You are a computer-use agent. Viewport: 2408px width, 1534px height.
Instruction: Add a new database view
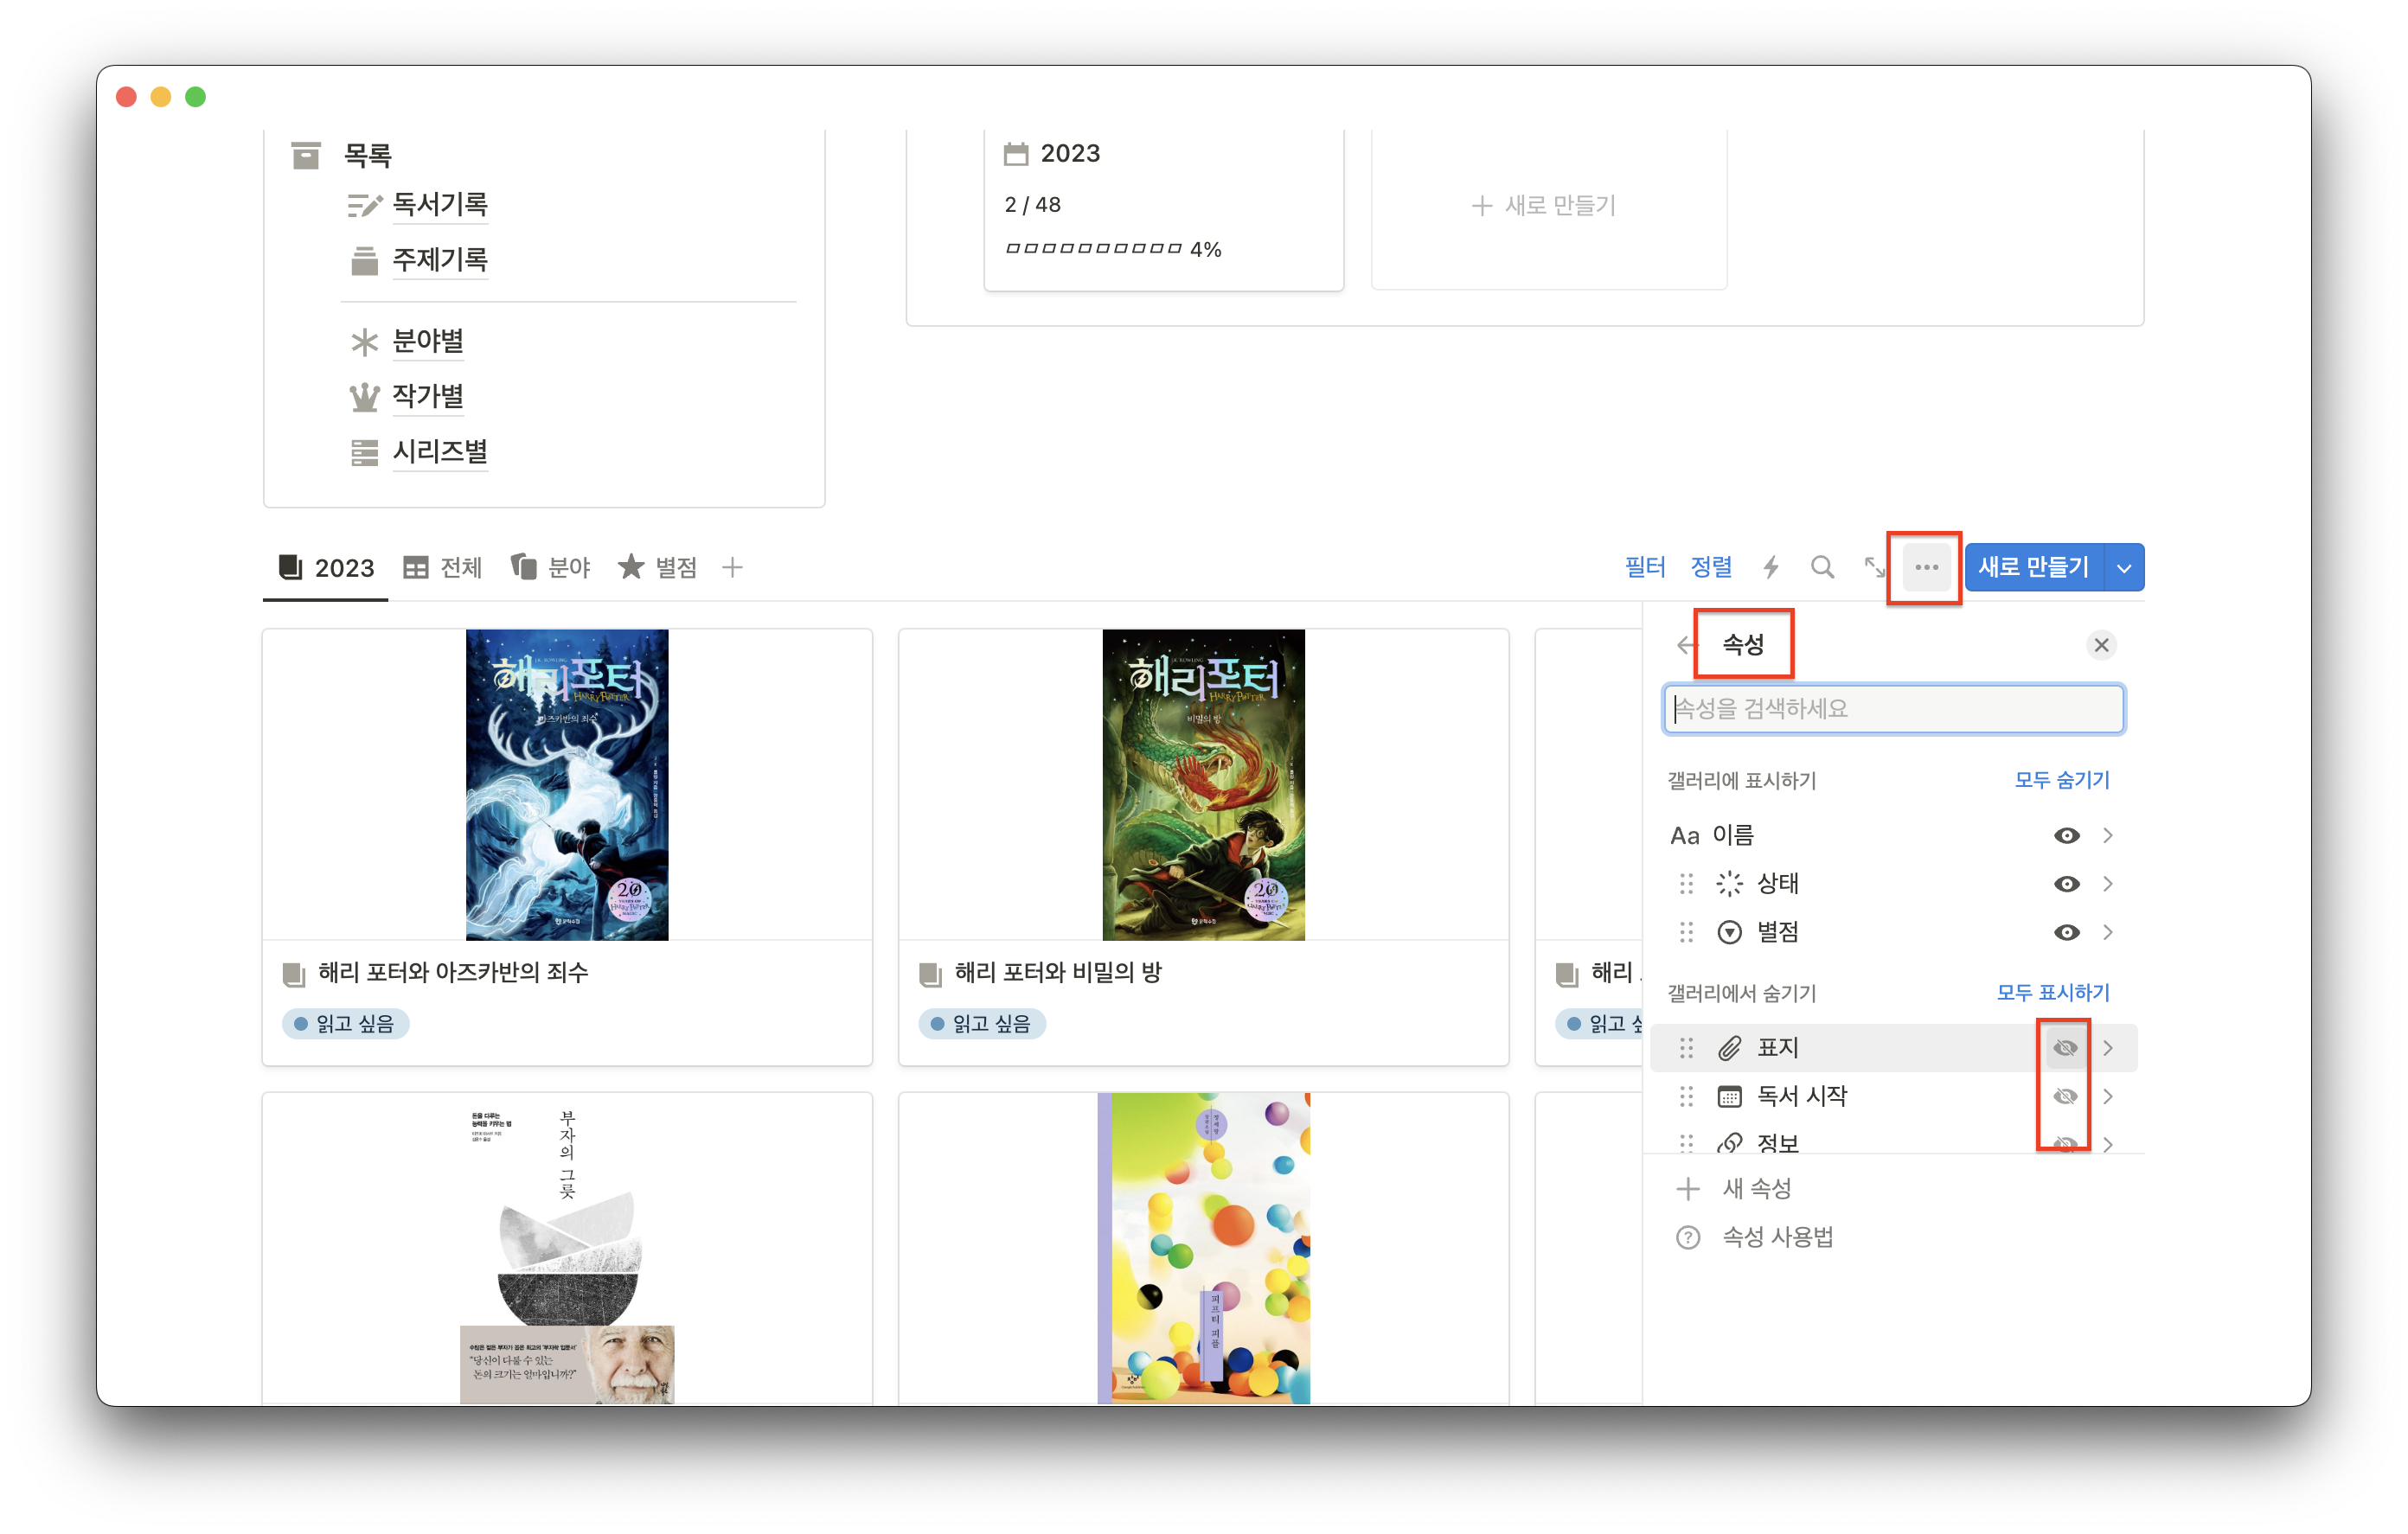coord(732,568)
